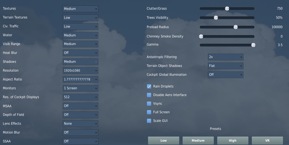Open the Water quality dropdown
This screenshot has width=289, height=145.
[80, 35]
